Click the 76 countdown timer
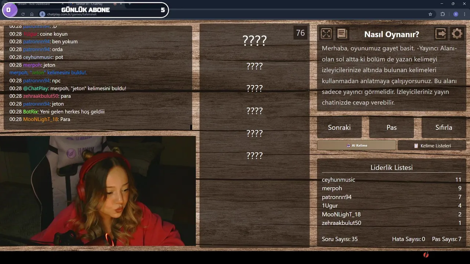 [x=300, y=33]
